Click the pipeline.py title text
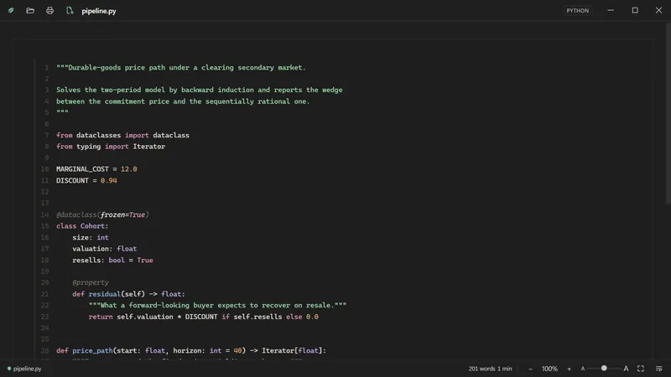This screenshot has height=377, width=671. point(99,11)
